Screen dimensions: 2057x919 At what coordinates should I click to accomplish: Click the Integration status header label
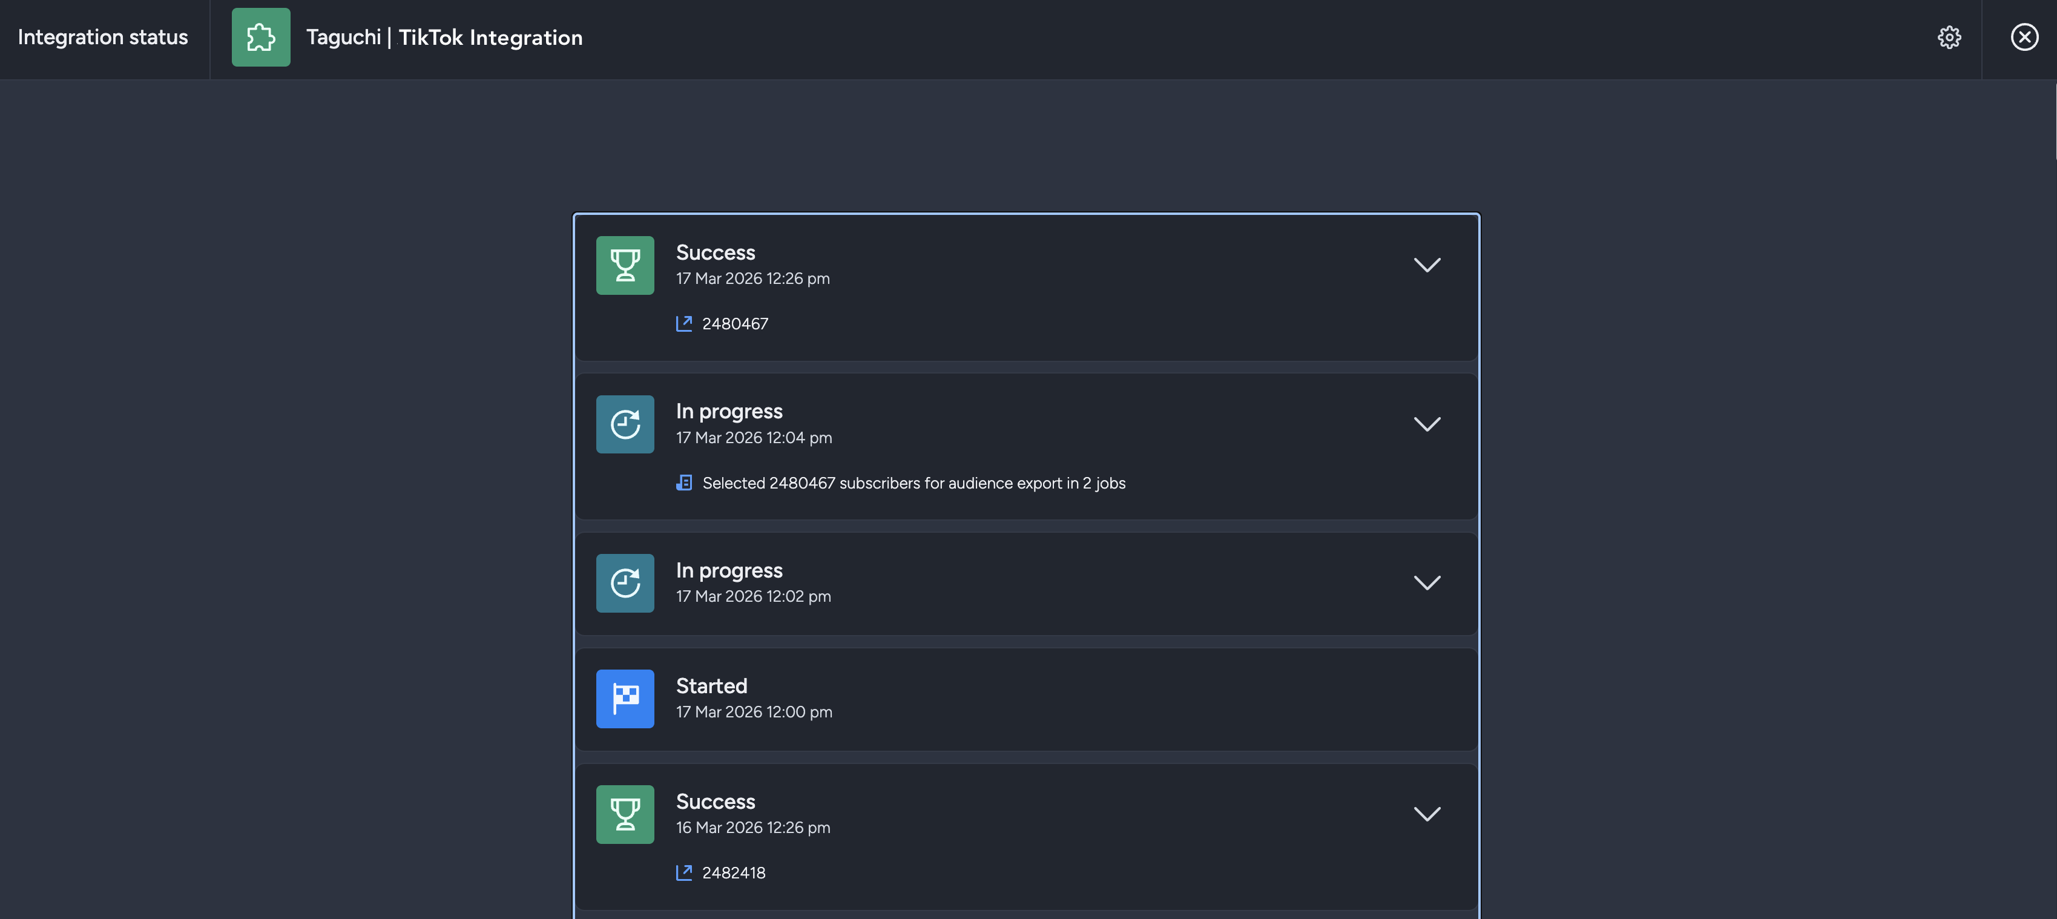(102, 37)
